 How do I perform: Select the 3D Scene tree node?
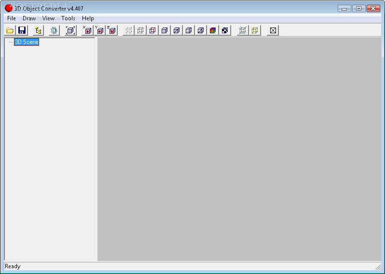pyautogui.click(x=27, y=42)
